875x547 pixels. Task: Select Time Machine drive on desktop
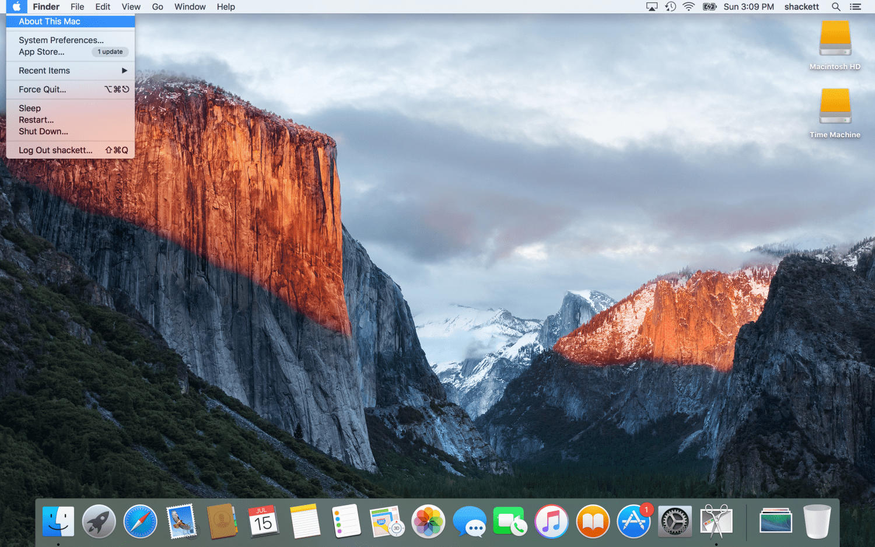click(835, 113)
